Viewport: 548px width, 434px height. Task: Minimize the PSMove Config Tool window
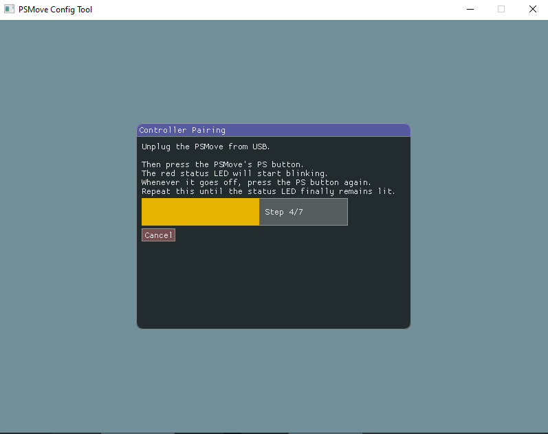click(x=470, y=10)
